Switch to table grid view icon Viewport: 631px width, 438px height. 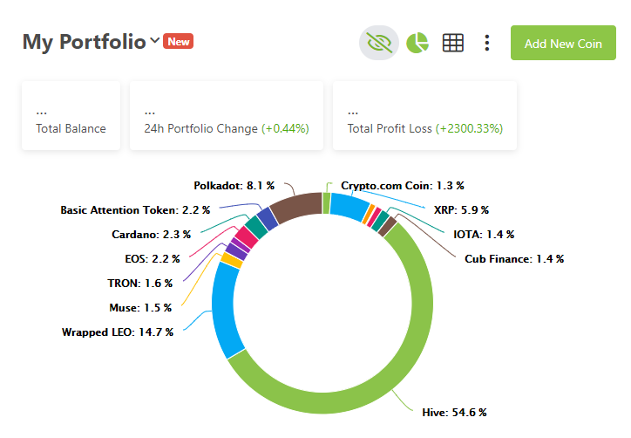coord(453,43)
